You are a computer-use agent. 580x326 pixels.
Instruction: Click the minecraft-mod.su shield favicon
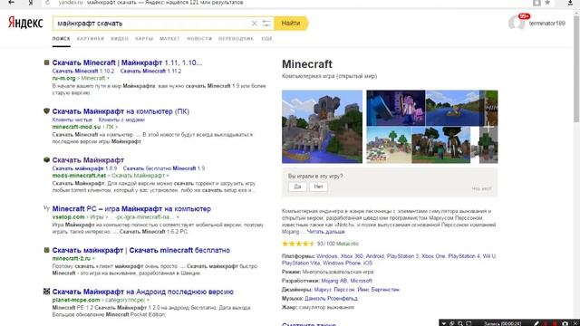[x=46, y=110]
